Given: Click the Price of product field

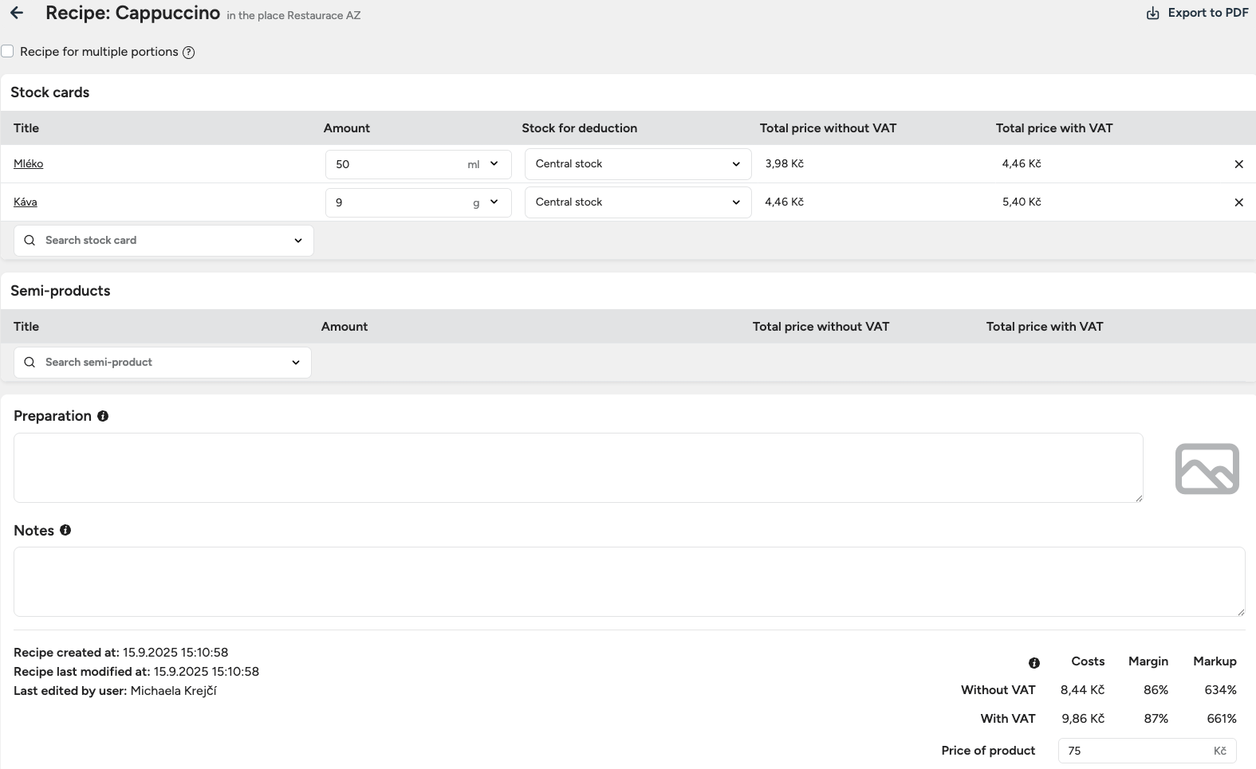Looking at the screenshot, I should point(1136,751).
